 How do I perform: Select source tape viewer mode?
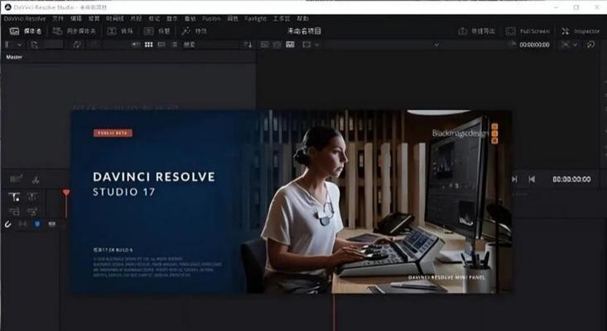click(277, 45)
